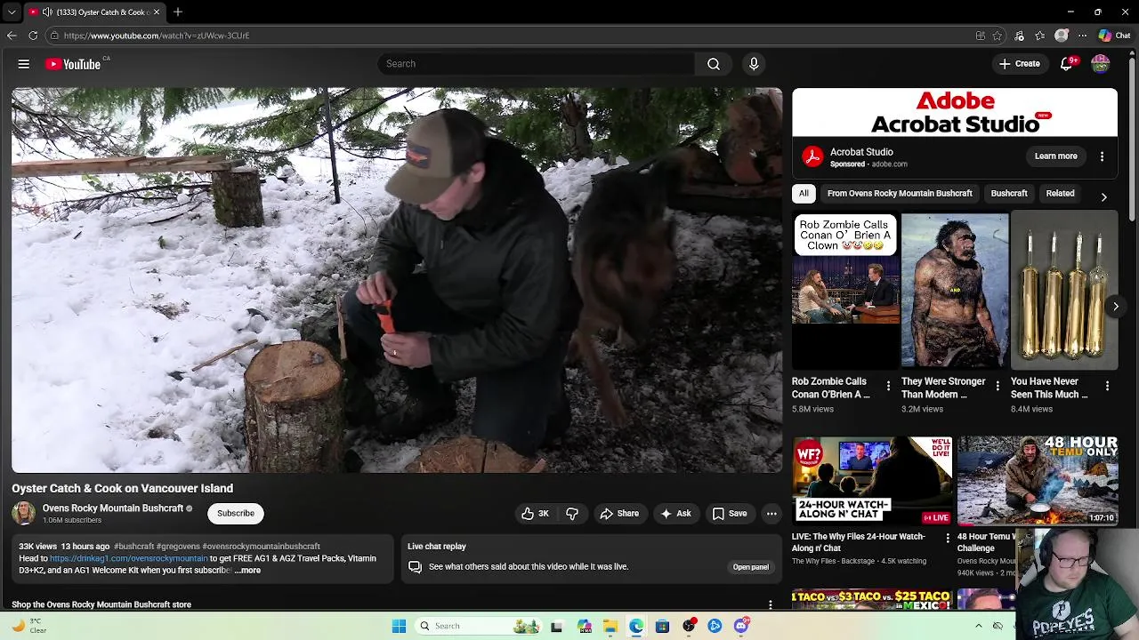Play They Were Stronger Than Modern short
Viewport: 1139px width, 640px height.
955,291
